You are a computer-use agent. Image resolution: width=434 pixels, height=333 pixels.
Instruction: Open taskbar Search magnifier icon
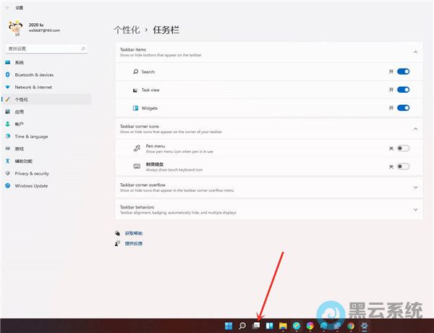(x=242, y=326)
